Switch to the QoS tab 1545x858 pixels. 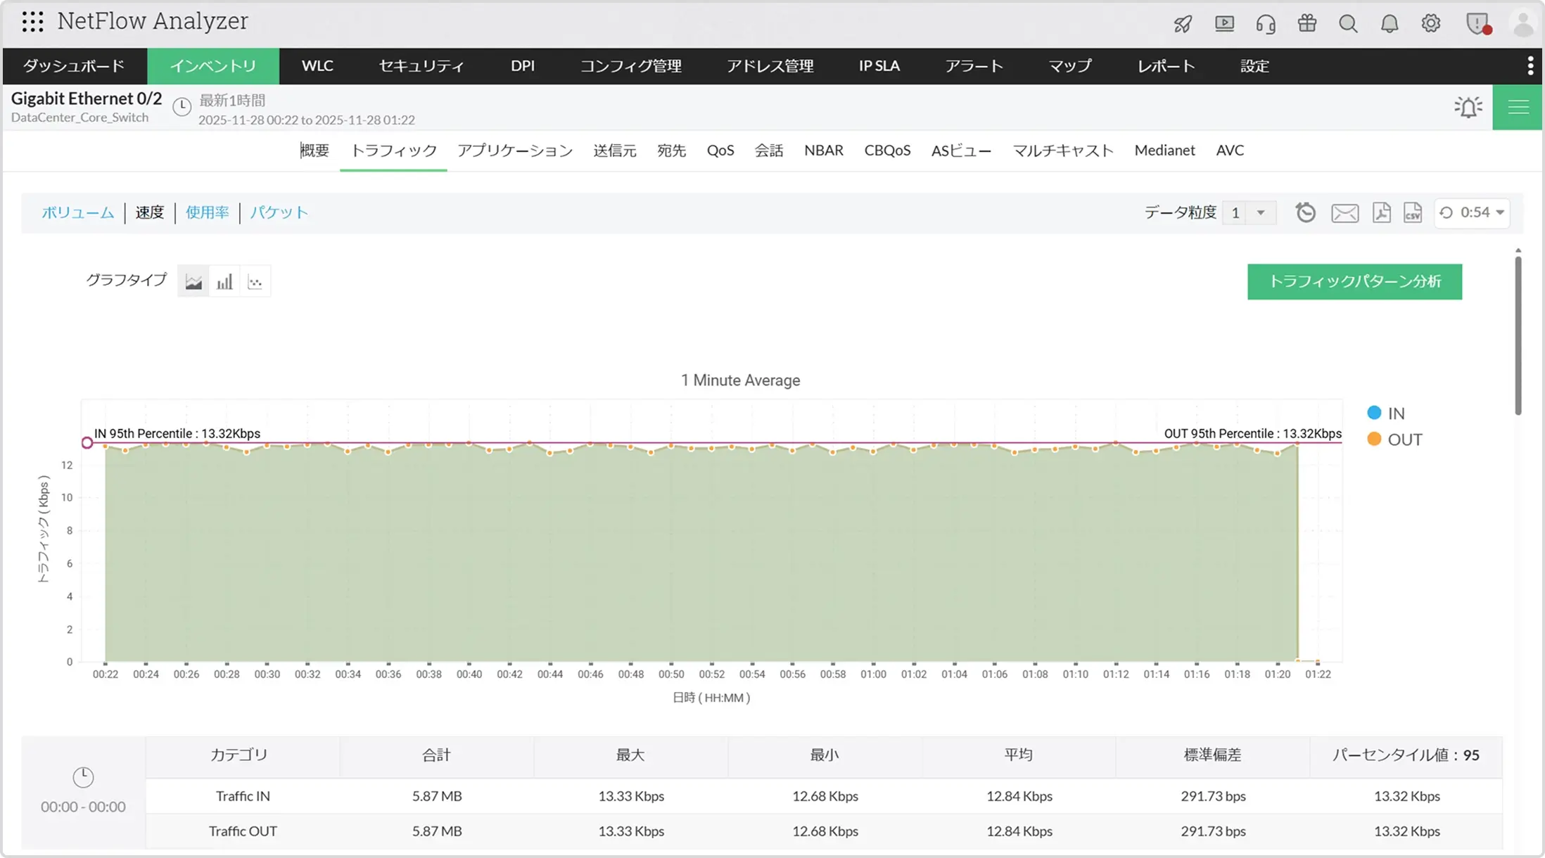tap(720, 151)
